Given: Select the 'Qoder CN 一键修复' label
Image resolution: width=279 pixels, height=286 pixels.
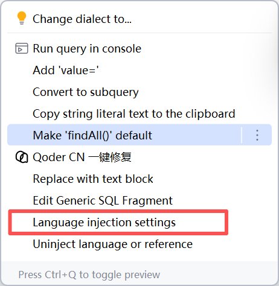Looking at the screenshot, I should (x=82, y=157).
